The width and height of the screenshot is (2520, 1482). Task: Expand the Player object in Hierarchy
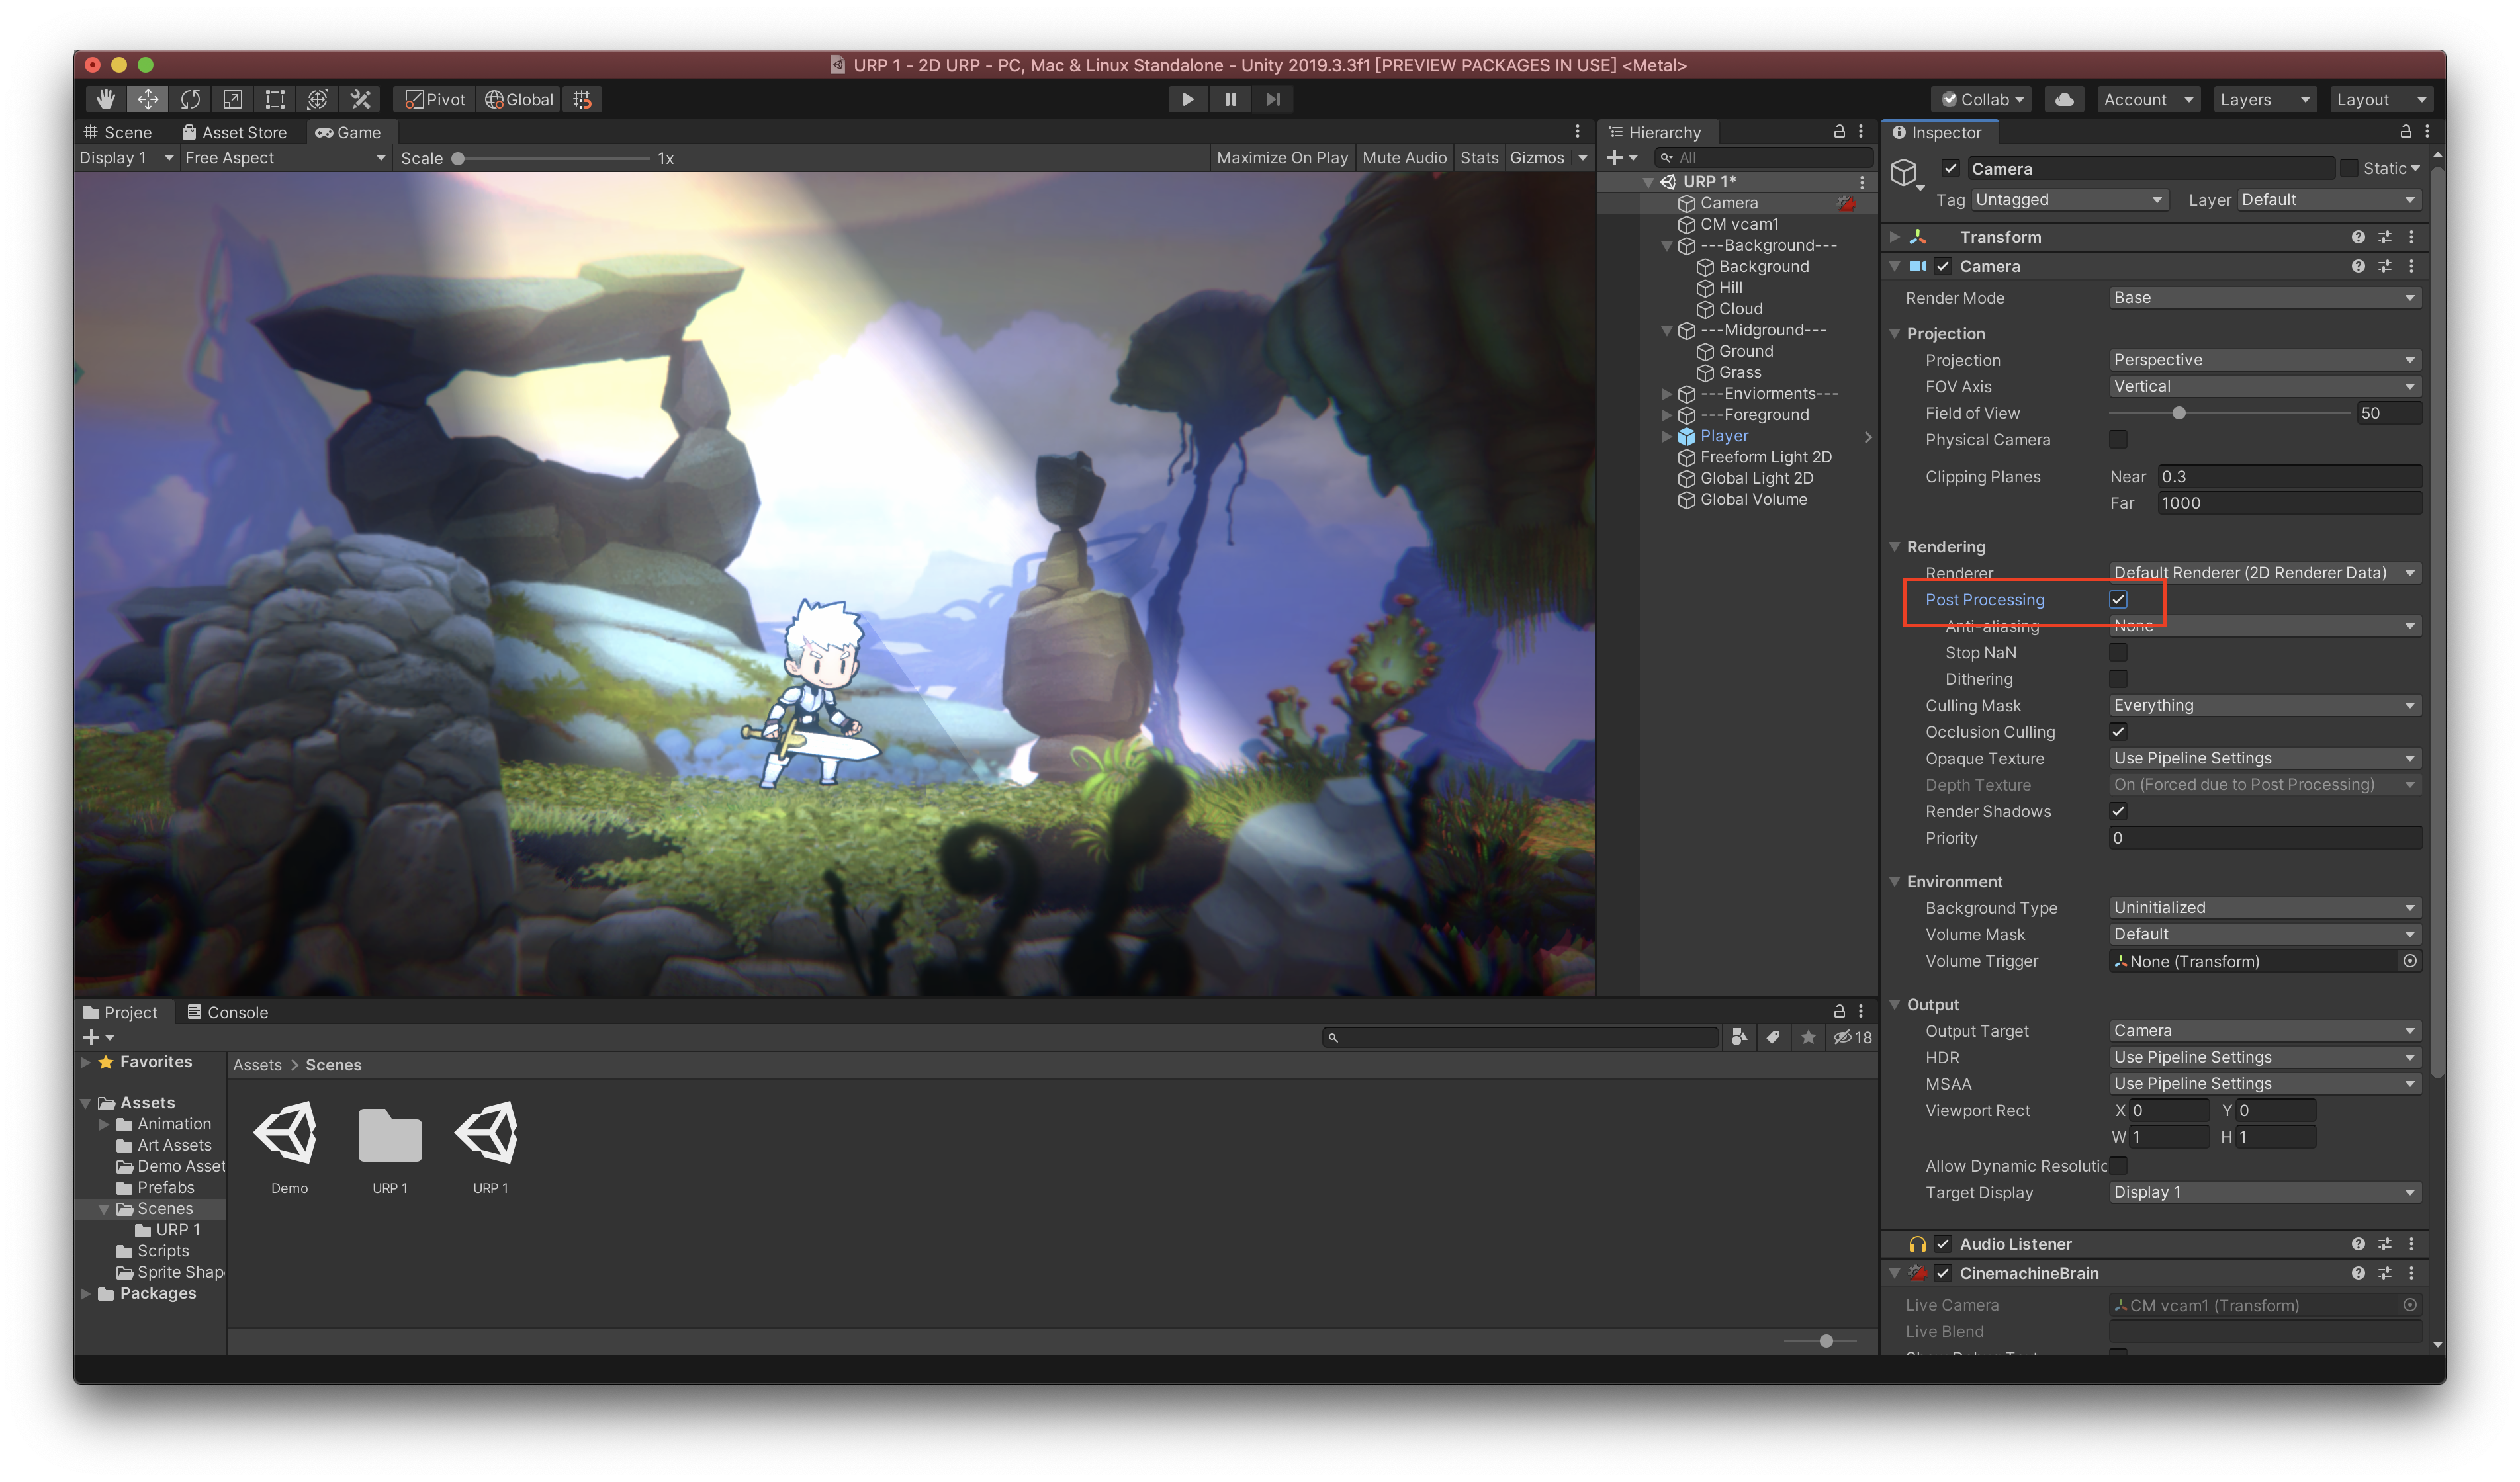(x=1667, y=436)
